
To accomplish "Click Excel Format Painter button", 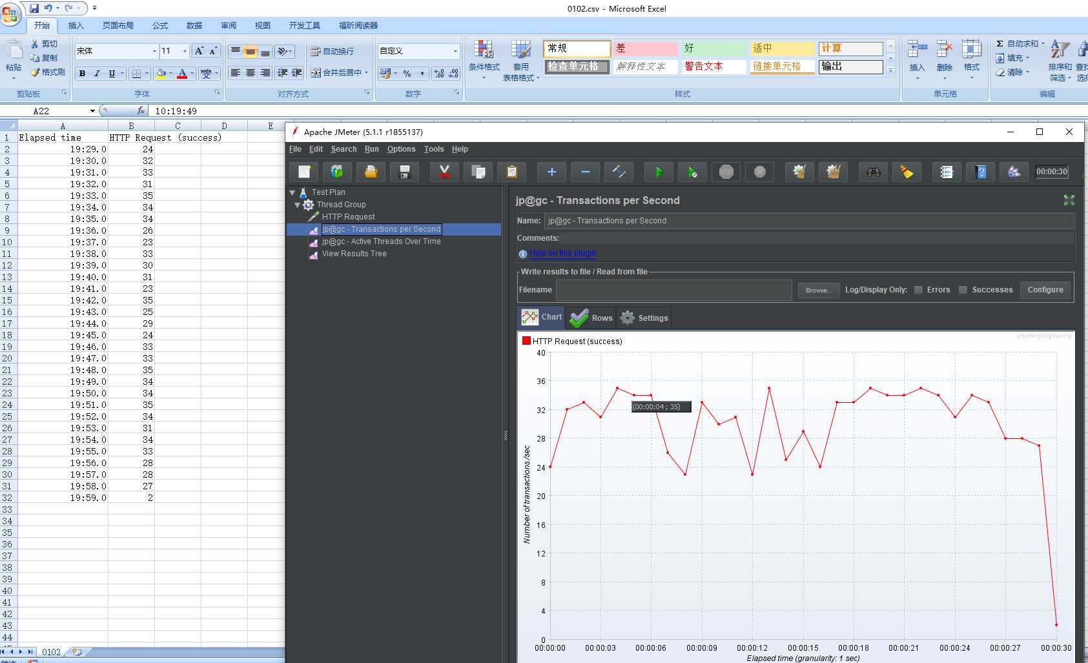I will tap(48, 72).
